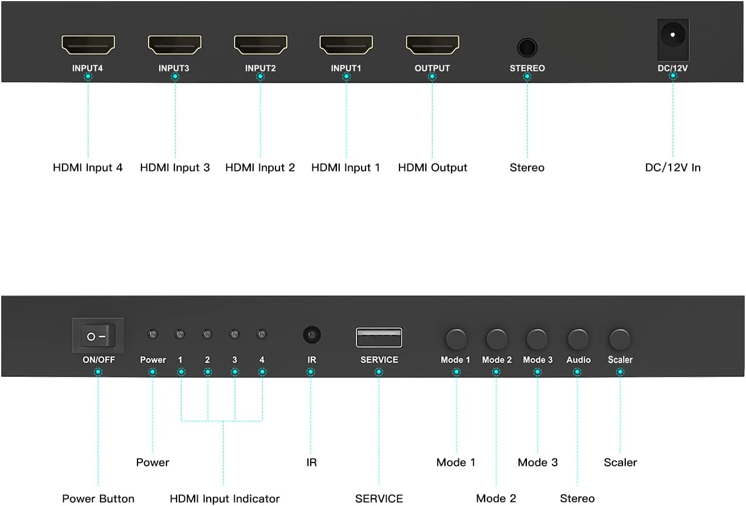Click the input indicator LED numbered 2
The image size is (746, 506).
(x=207, y=335)
